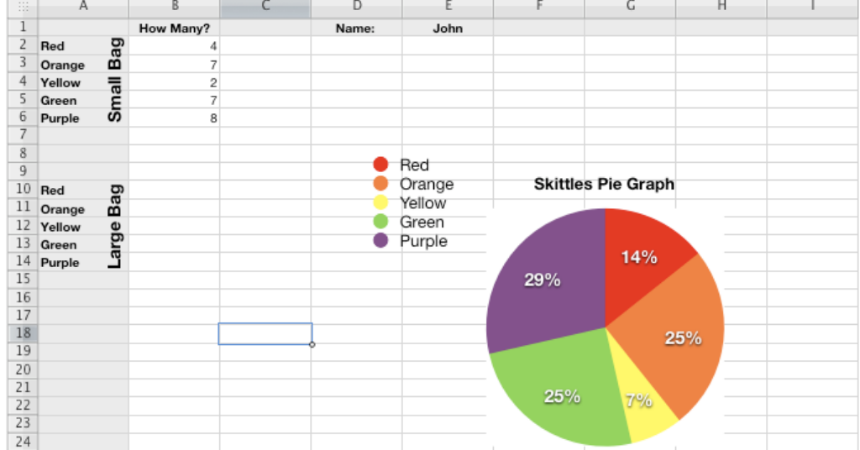860x450 pixels.
Task: Click the select-all corner of the sheet
Action: pos(23,8)
